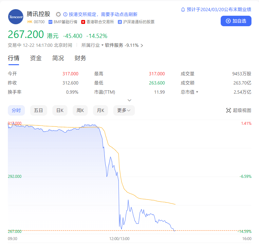Open 预计于2024/03/20公布末期业绩 link
This screenshot has width=259, height=244.
pyautogui.click(x=219, y=9)
